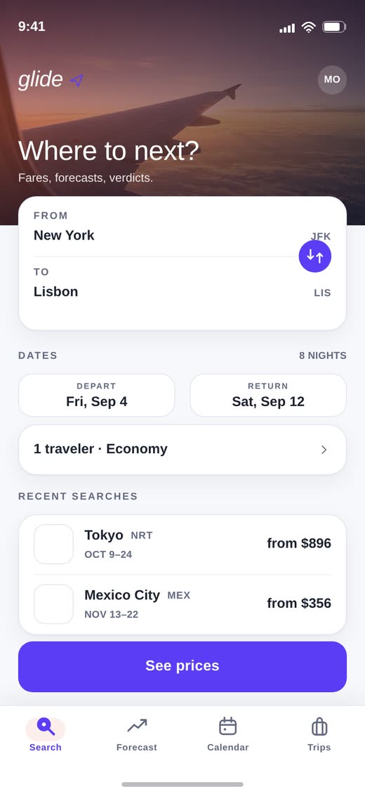Tap the glide paper-plane logo icon
This screenshot has width=365, height=794.
pyautogui.click(x=77, y=80)
